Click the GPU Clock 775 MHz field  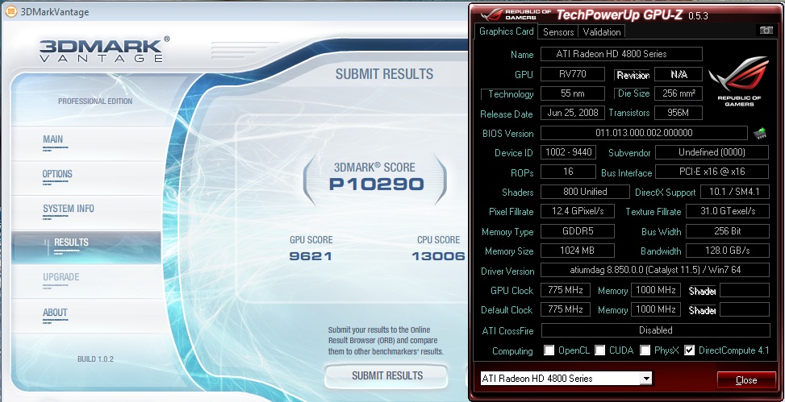tap(566, 290)
